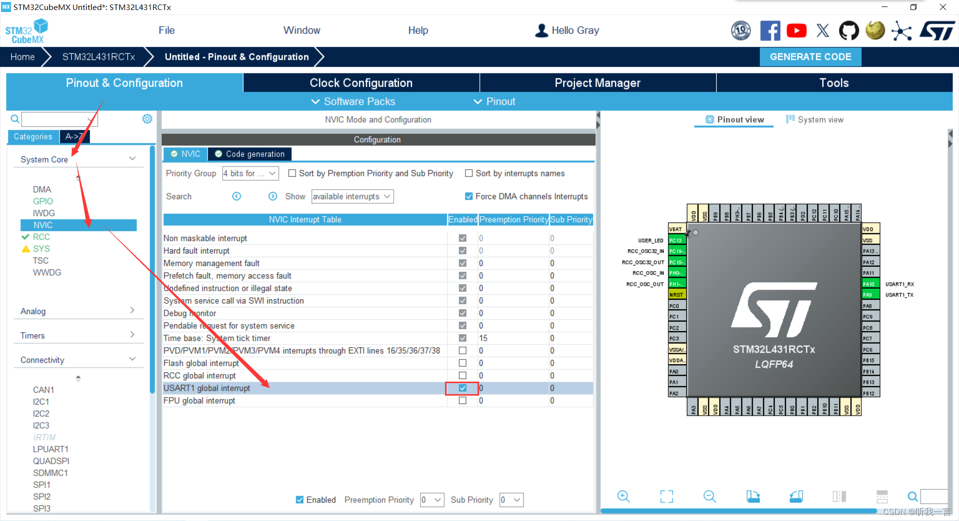Screen dimensions: 959x521
Task: Enable FPU global interrupt checkbox
Action: click(463, 401)
